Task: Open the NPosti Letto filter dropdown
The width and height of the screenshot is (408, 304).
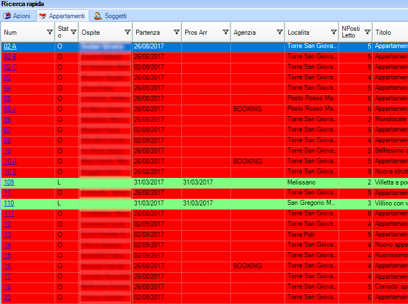Action: coord(367,32)
